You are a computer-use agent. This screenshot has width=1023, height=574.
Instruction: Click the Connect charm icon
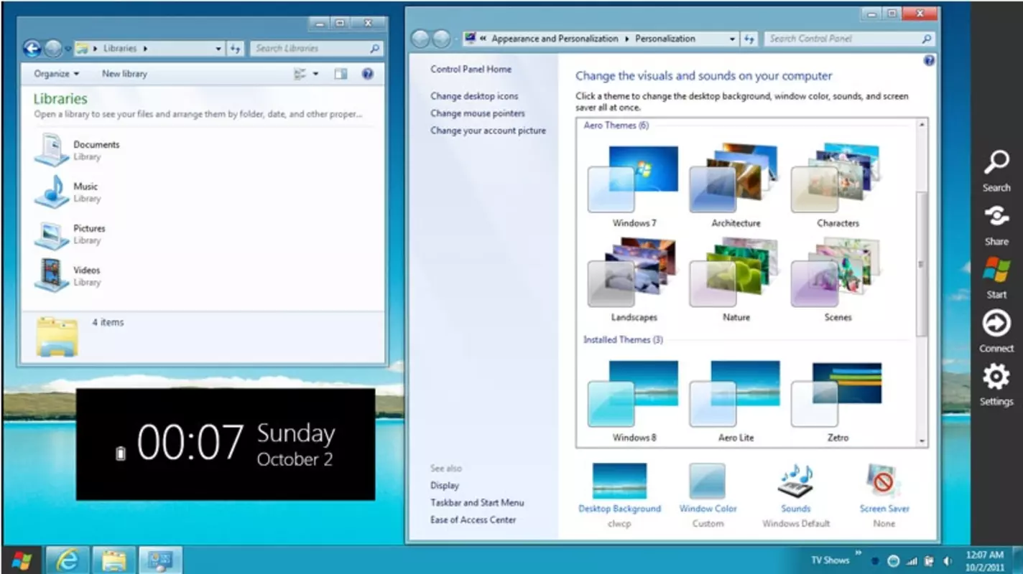pos(996,324)
